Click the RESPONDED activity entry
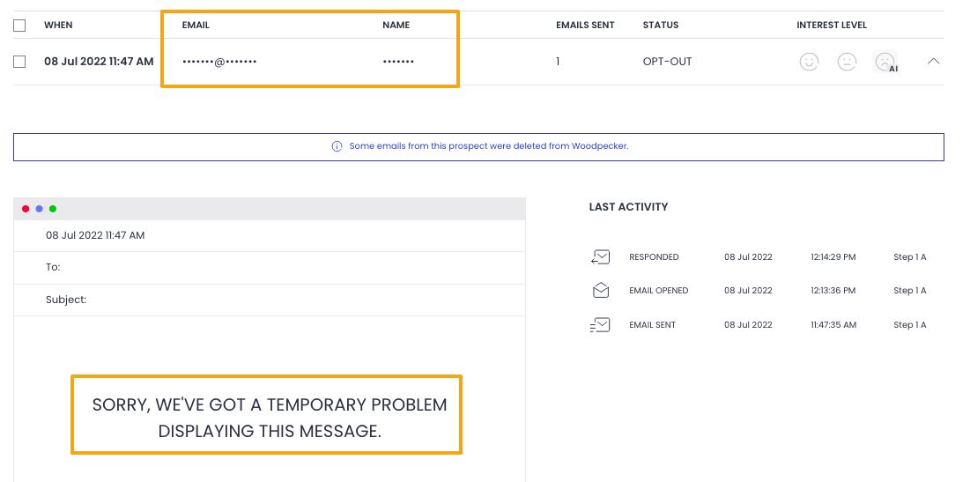Image resolution: width=970 pixels, height=482 pixels. 654,257
